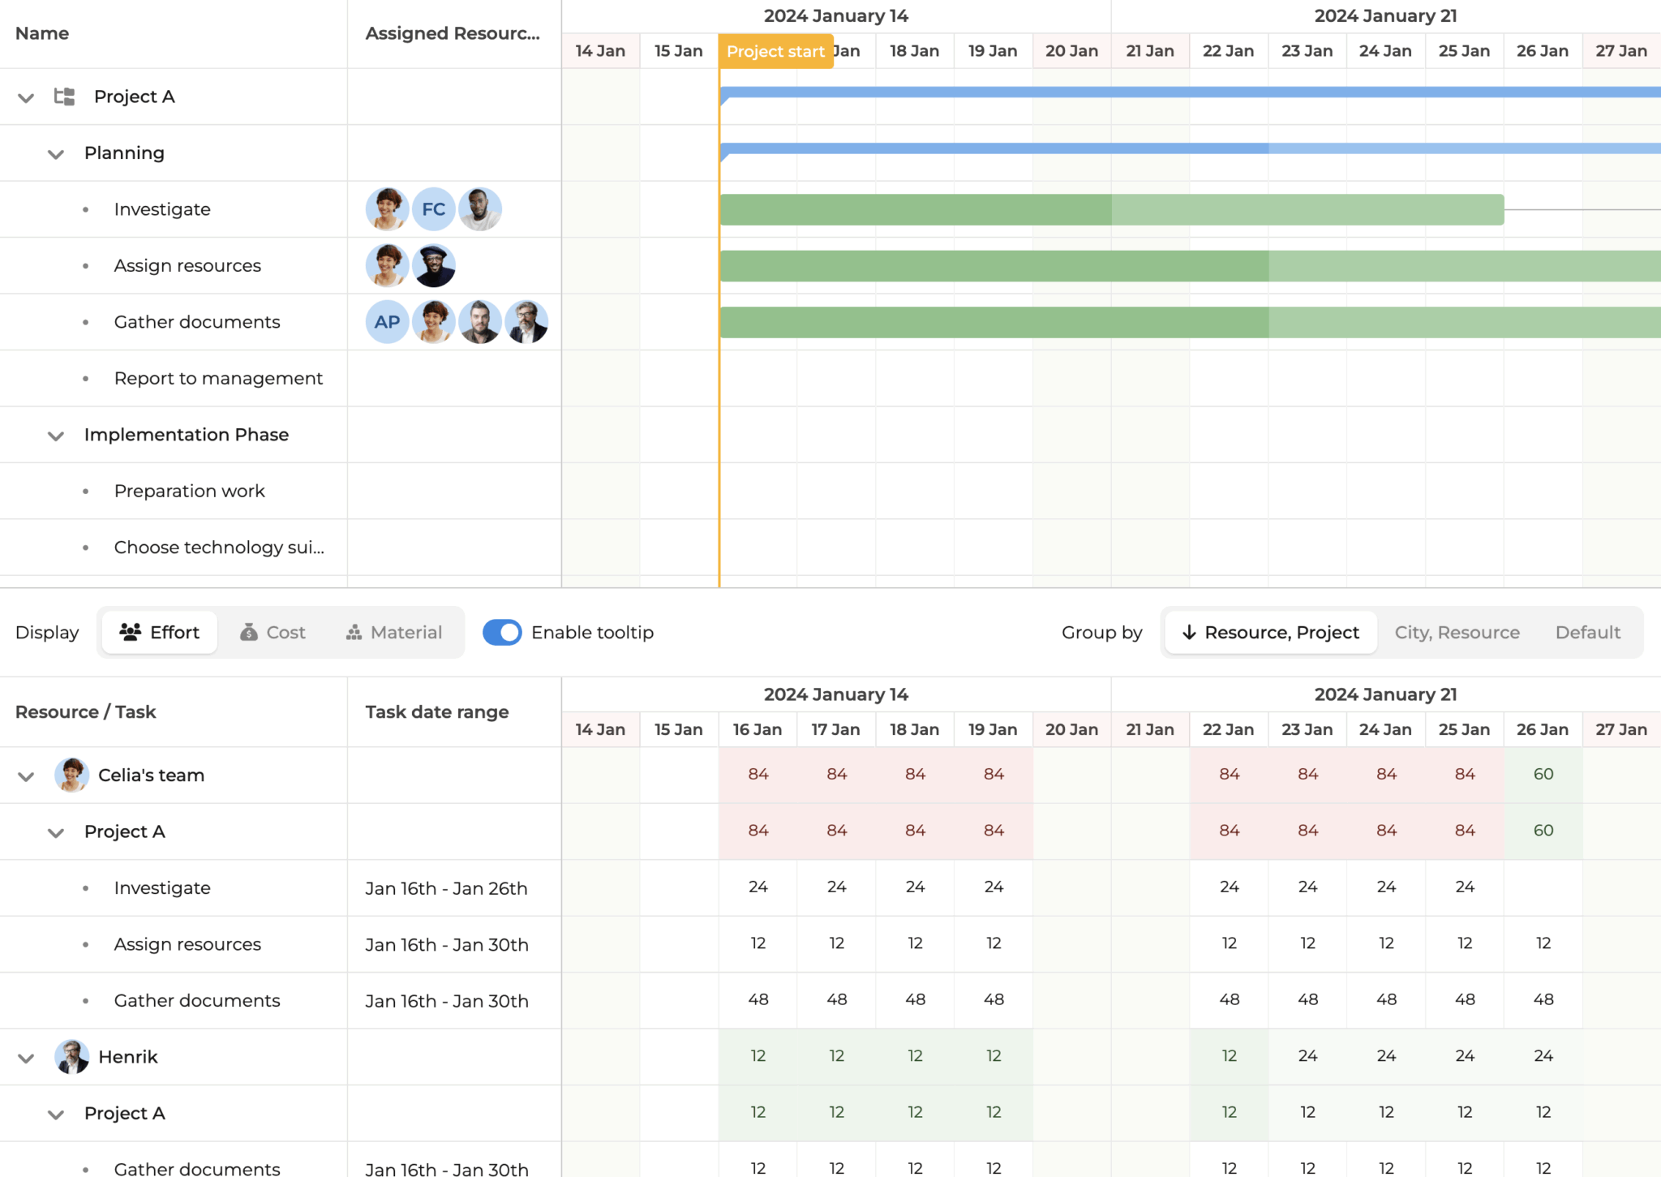Click Henrik's avatar in resource grid
This screenshot has width=1661, height=1177.
[71, 1056]
